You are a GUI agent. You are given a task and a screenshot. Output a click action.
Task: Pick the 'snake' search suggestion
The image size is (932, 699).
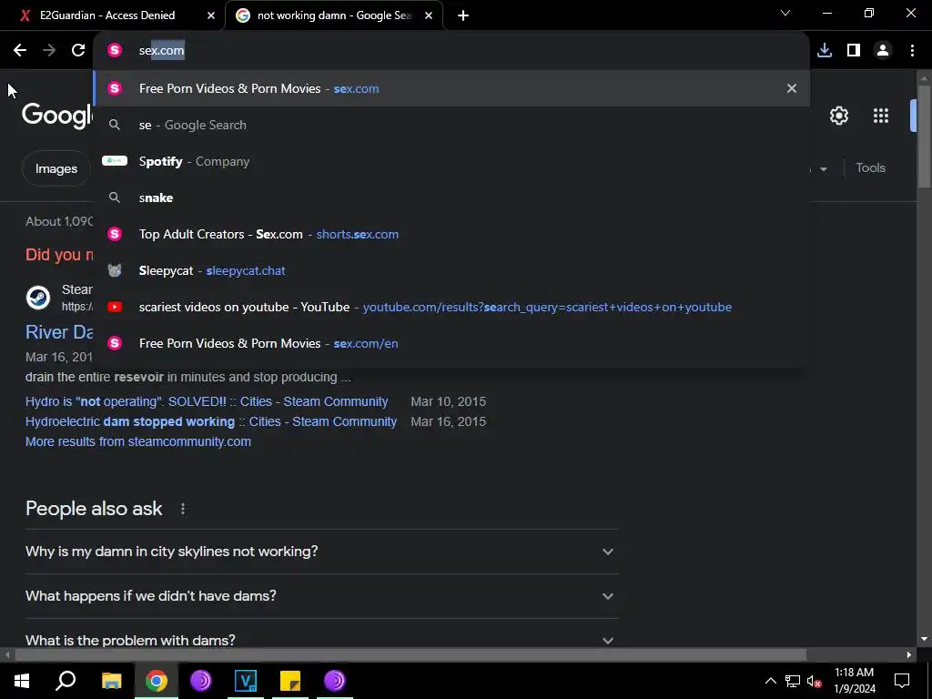click(x=451, y=198)
